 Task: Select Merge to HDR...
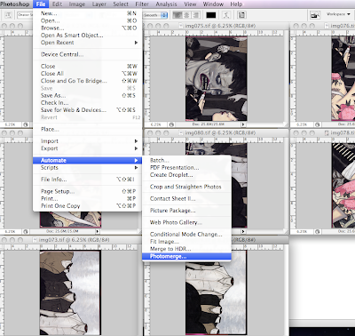[186, 249]
